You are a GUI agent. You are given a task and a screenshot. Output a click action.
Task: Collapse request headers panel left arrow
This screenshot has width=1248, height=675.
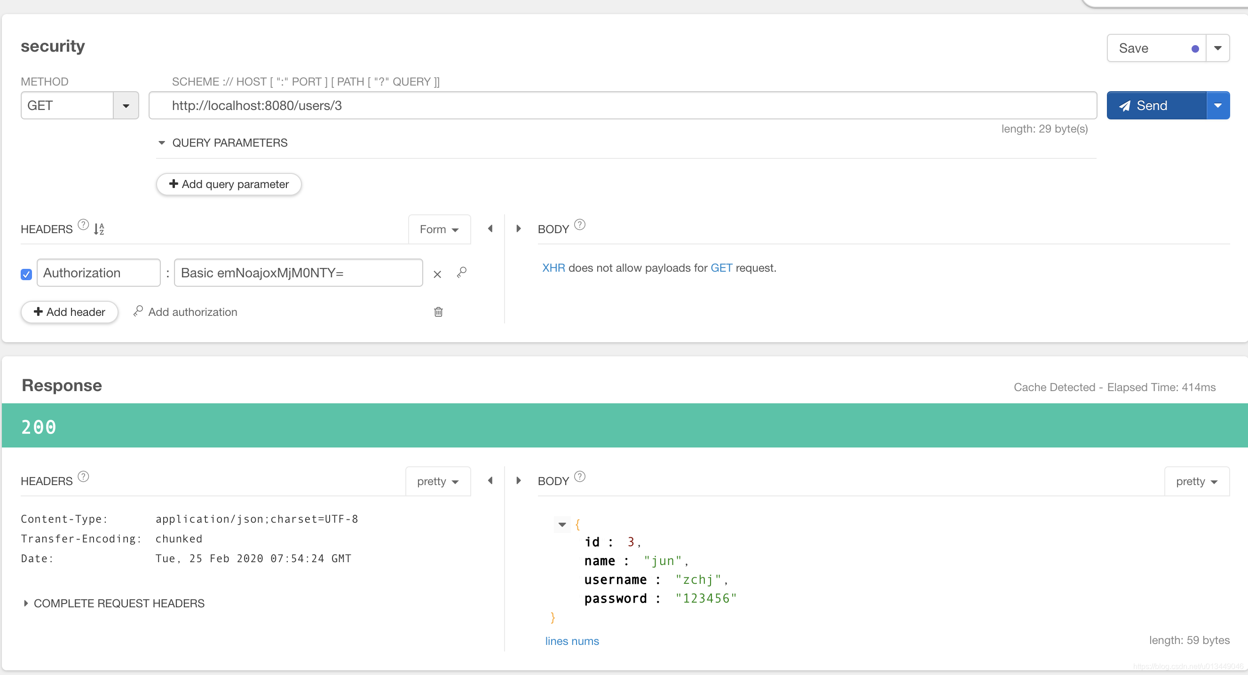(x=490, y=228)
